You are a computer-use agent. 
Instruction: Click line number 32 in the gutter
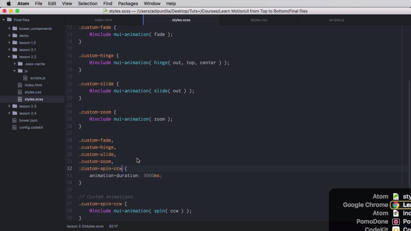click(x=69, y=168)
